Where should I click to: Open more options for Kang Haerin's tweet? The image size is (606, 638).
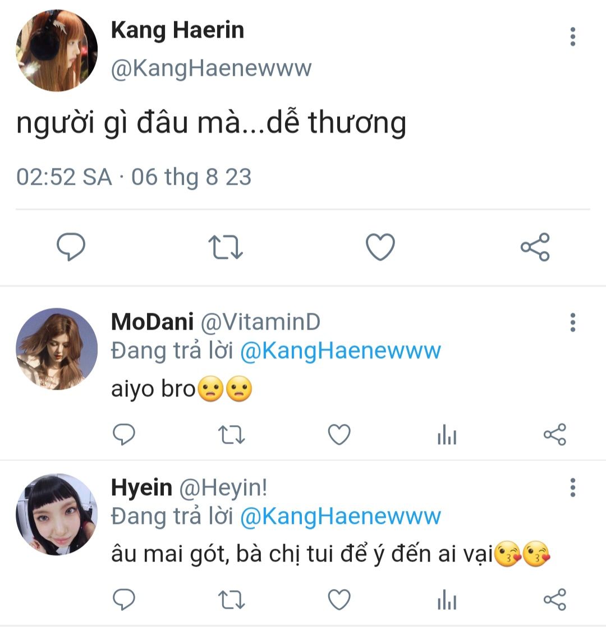572,37
